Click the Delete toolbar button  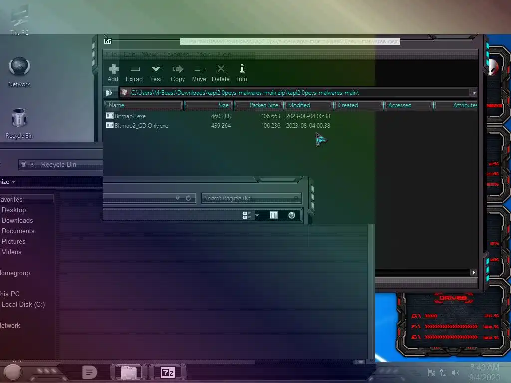(x=220, y=73)
